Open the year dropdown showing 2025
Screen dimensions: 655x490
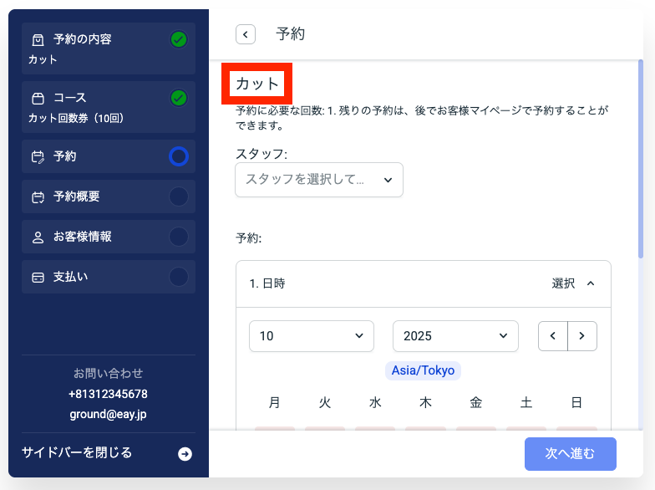pos(455,336)
